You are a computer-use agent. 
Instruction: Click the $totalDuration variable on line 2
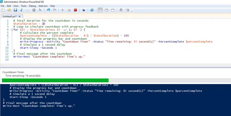(x=25, y=24)
